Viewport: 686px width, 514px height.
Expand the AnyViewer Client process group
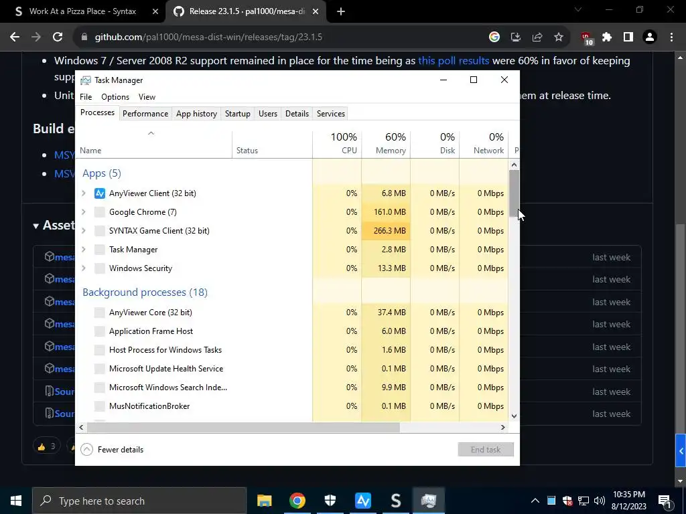point(84,193)
